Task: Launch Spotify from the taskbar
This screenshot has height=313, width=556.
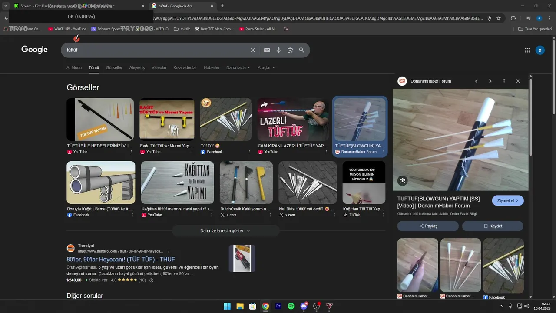Action: pos(291,306)
